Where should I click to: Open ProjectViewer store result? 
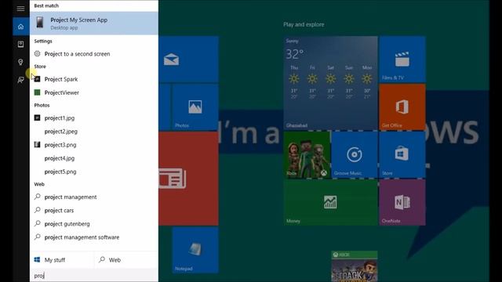(94, 92)
